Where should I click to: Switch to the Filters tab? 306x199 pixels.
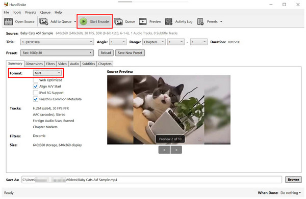tap(50, 64)
